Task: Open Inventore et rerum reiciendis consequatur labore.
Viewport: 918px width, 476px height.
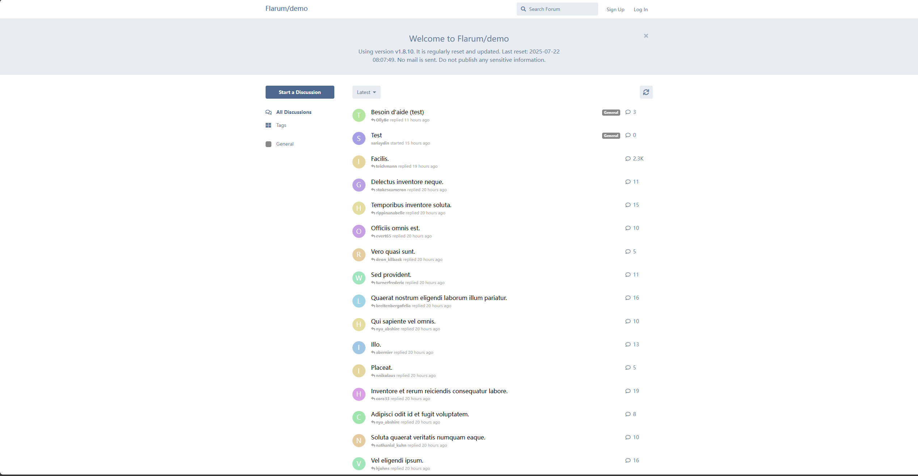Action: tap(439, 391)
